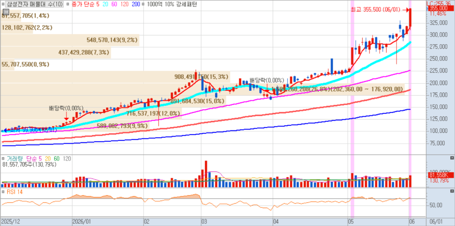Click the 배당락(0.00%) label near January
Screen dimensions: 455x226
[66, 108]
